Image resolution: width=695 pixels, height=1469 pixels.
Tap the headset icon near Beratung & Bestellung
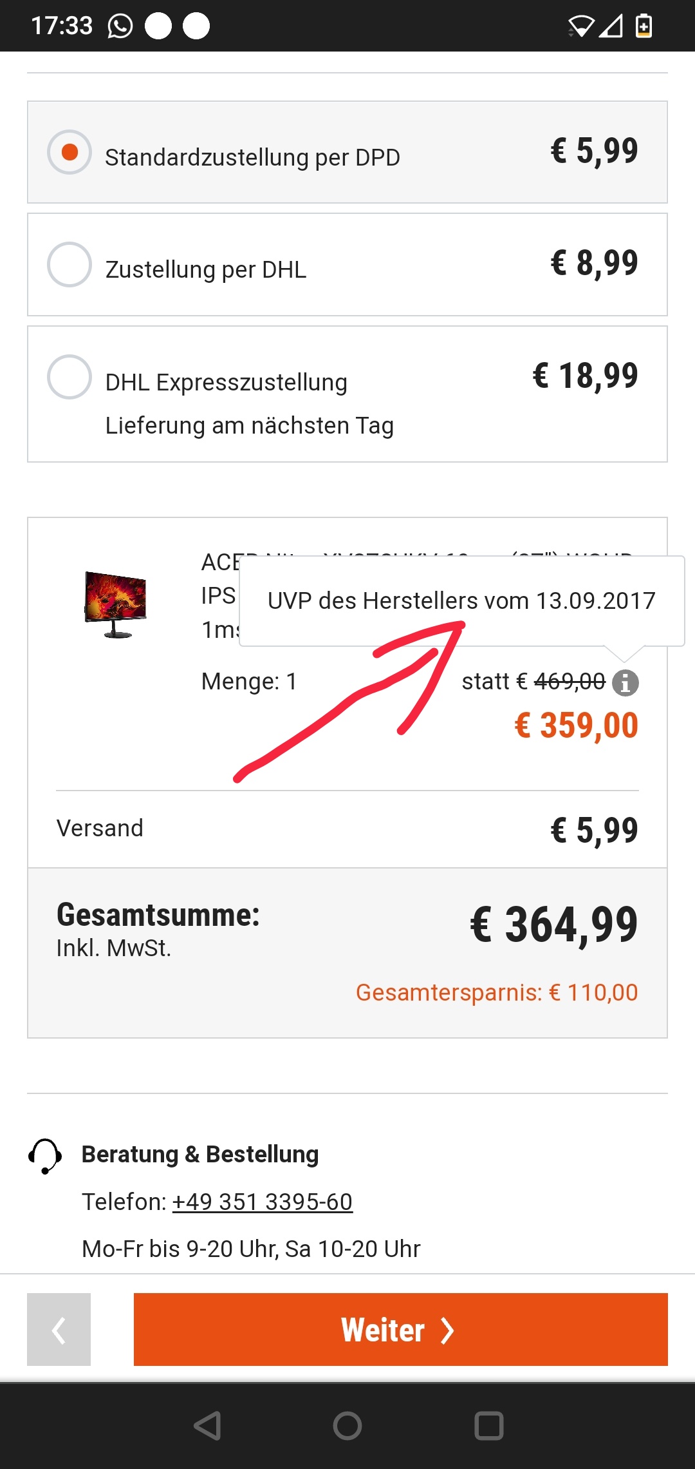click(x=45, y=1156)
